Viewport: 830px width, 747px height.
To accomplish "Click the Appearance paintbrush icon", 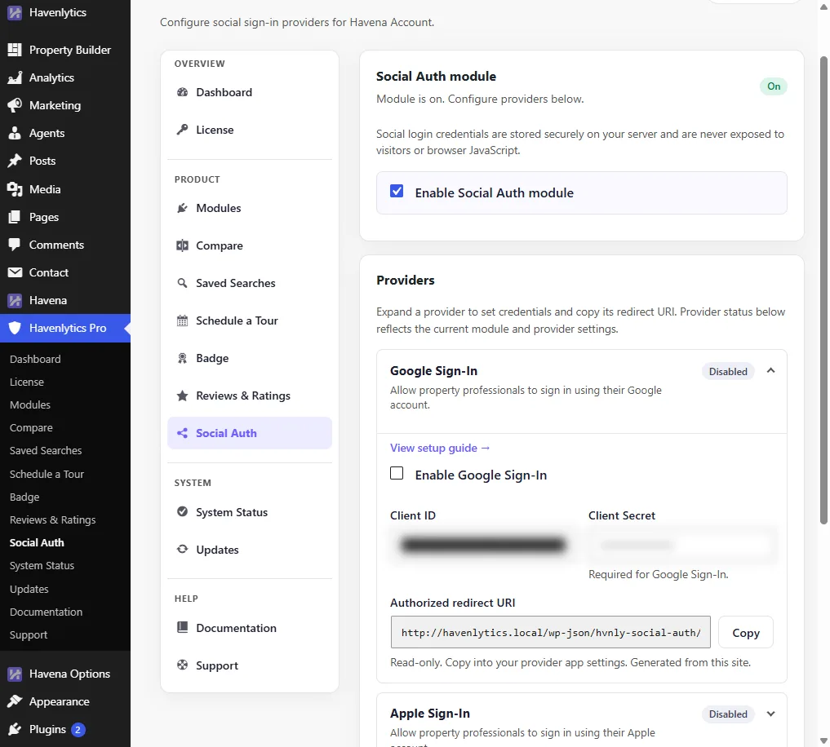I will [15, 701].
